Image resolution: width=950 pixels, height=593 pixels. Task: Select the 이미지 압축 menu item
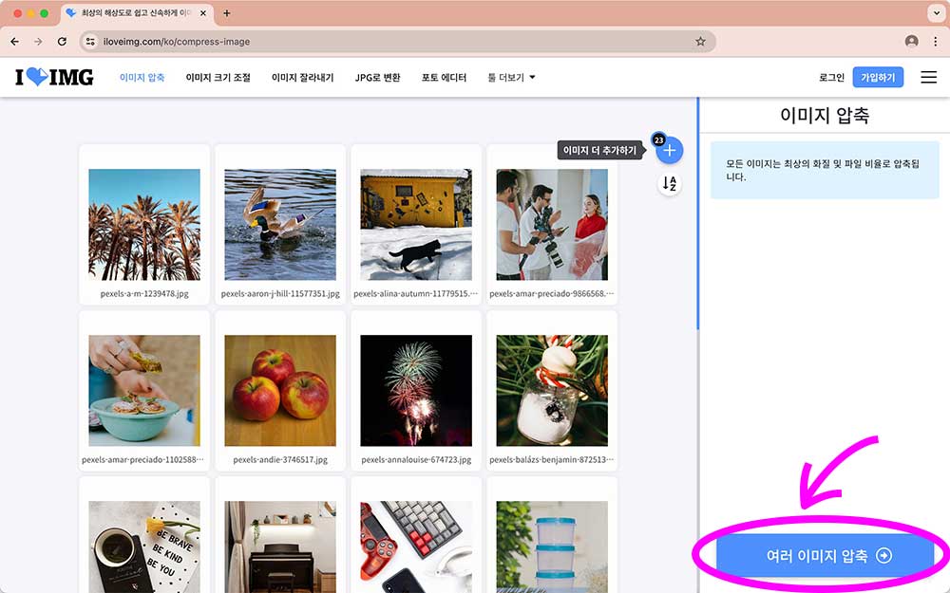click(142, 78)
